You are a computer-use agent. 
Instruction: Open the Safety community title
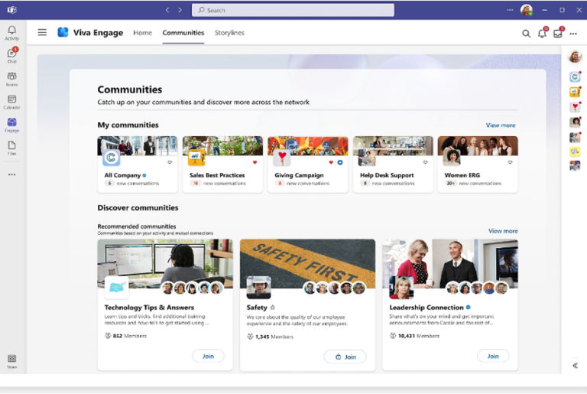click(257, 308)
